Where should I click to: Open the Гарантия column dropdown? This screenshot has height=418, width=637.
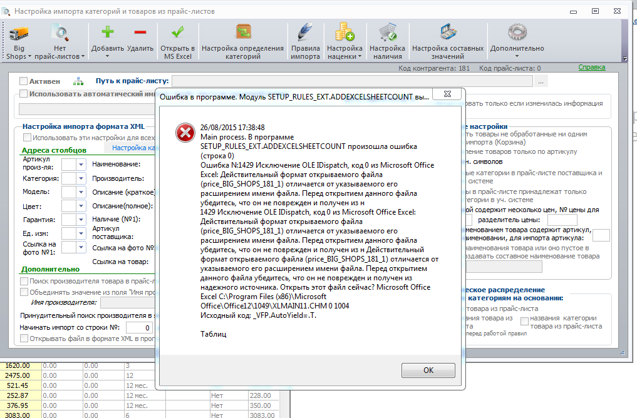point(81,220)
